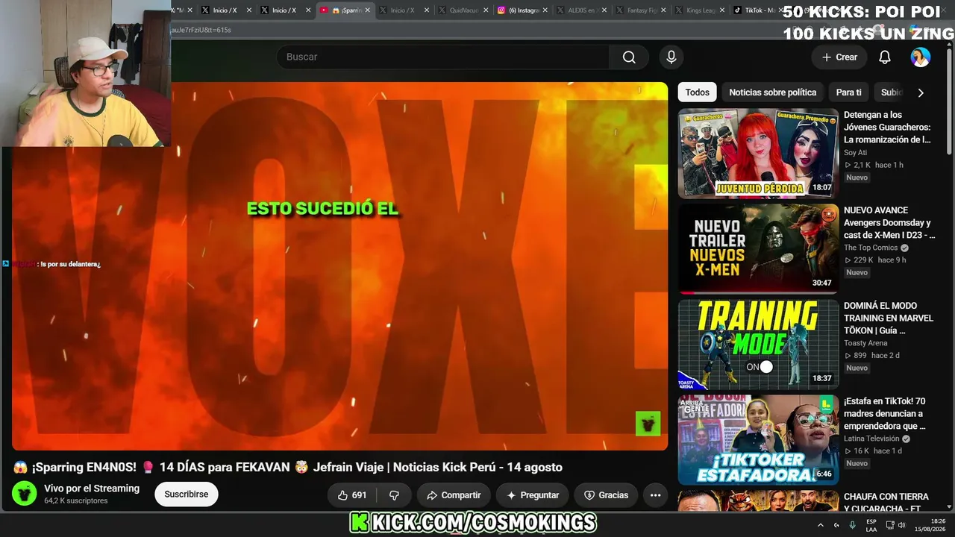Click the green watermark logo in the video
Viewport: 955px width, 537px height.
(x=648, y=423)
